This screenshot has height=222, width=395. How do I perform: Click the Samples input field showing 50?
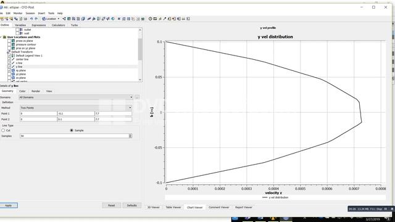tap(74, 136)
